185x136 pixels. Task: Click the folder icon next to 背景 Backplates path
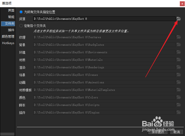[179, 45]
